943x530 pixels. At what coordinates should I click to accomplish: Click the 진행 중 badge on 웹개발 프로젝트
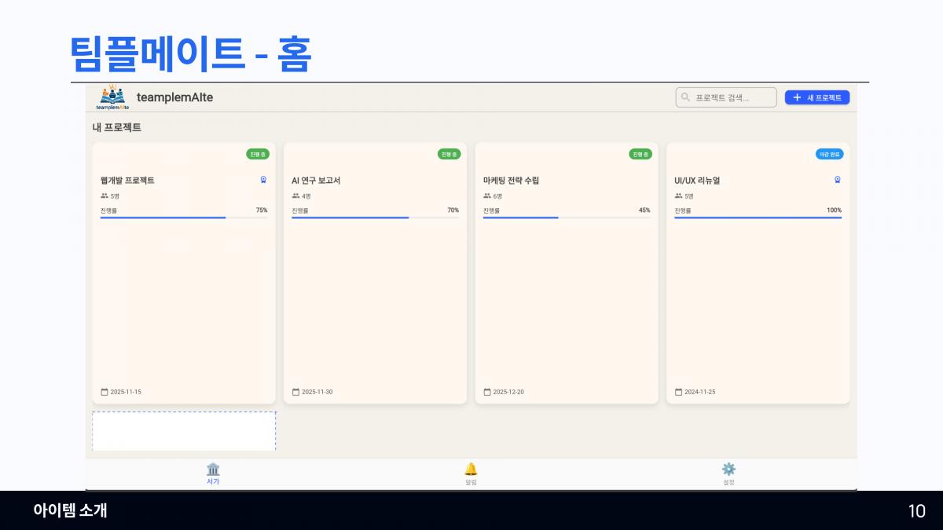coord(258,154)
